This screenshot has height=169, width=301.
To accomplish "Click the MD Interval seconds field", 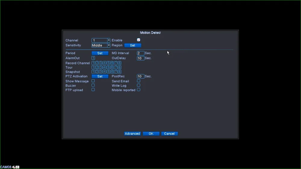I will point(140,53).
